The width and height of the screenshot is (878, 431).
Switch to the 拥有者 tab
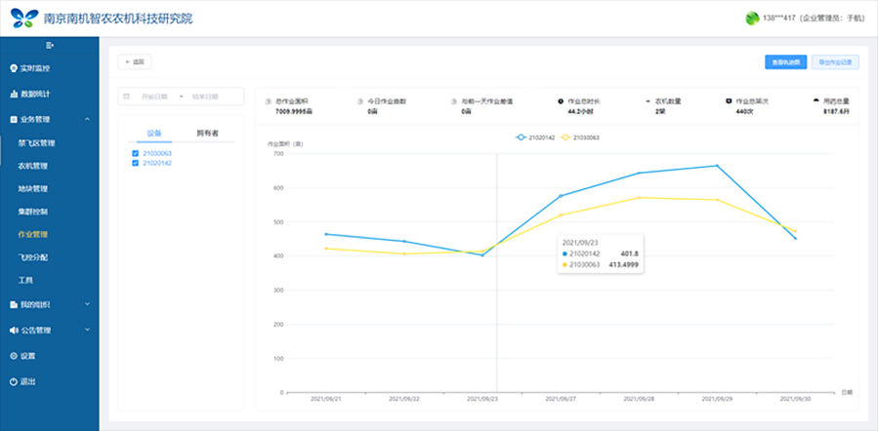pyautogui.click(x=207, y=134)
